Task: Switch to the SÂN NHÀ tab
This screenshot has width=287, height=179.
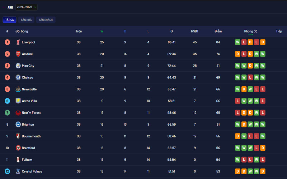Action: (x=26, y=20)
